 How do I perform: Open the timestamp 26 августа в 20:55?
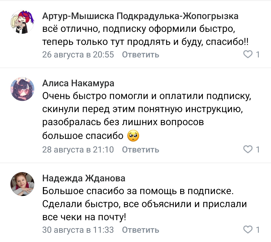pyautogui.click(x=78, y=54)
